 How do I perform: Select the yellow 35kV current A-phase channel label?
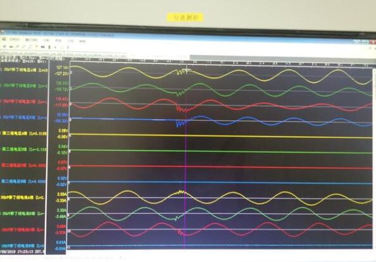pos(23,197)
